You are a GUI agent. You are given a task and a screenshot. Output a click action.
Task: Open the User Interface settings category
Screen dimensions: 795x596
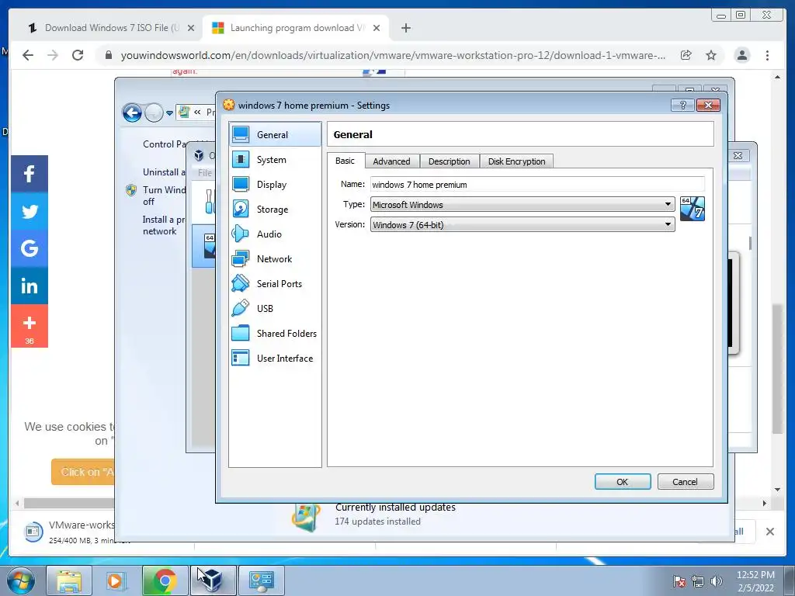point(276,358)
